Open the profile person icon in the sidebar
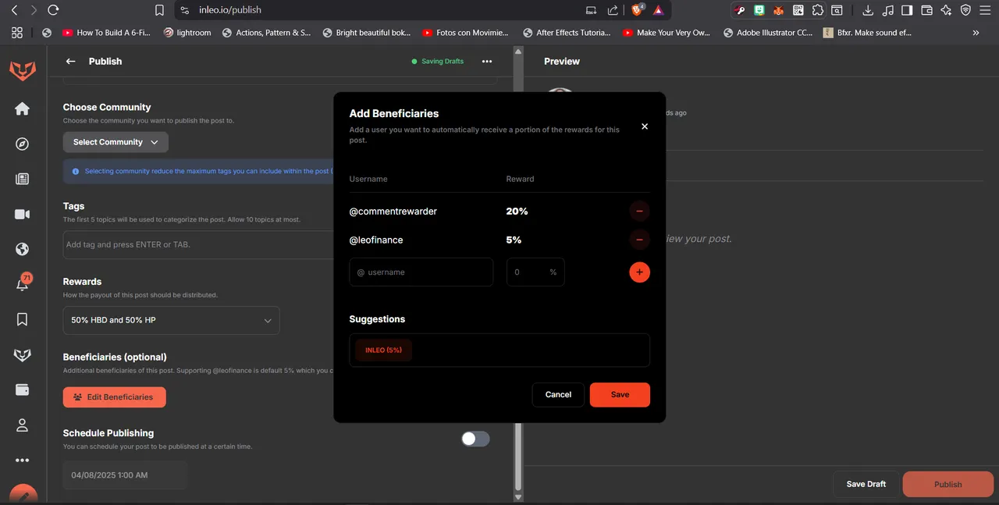 [22, 425]
